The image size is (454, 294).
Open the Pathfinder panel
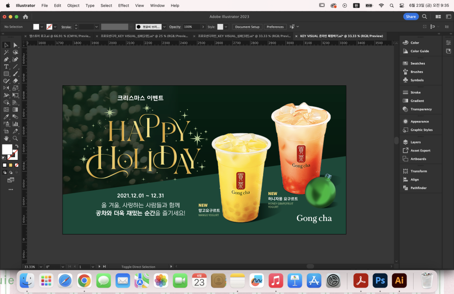418,188
